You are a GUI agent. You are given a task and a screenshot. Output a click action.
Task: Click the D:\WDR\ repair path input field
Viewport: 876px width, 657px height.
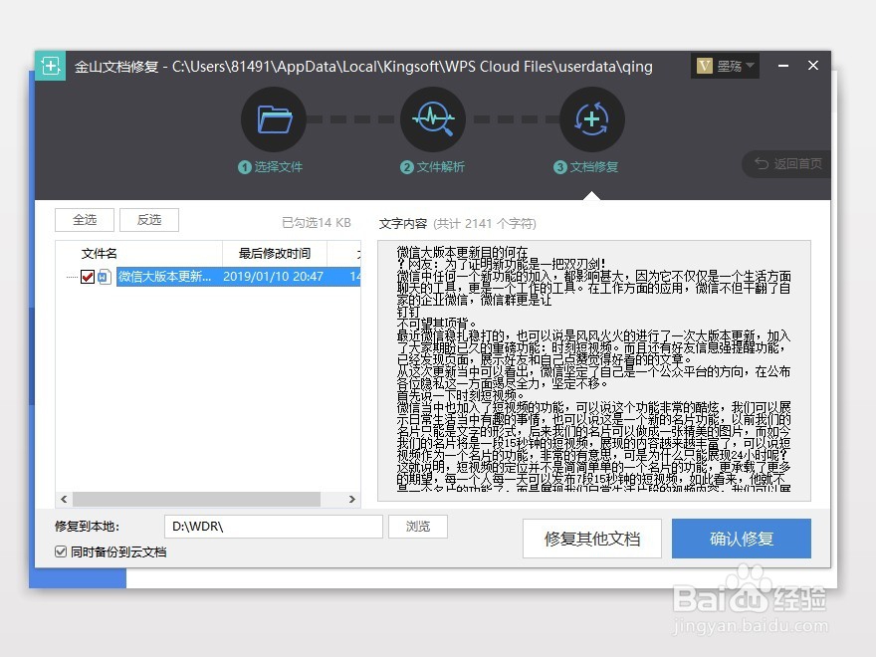tap(273, 527)
